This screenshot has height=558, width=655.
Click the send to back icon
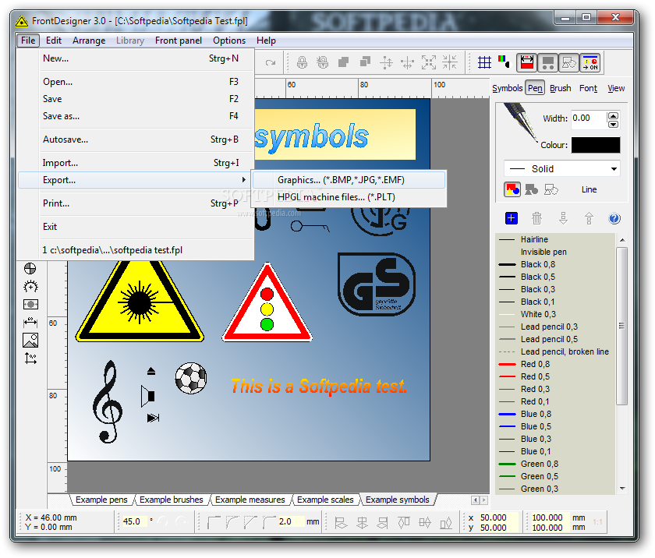coord(365,62)
